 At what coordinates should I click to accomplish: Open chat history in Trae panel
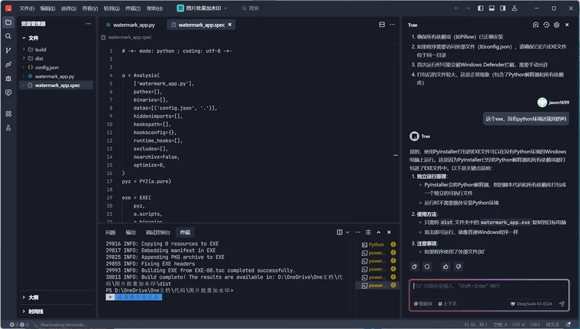[546, 25]
